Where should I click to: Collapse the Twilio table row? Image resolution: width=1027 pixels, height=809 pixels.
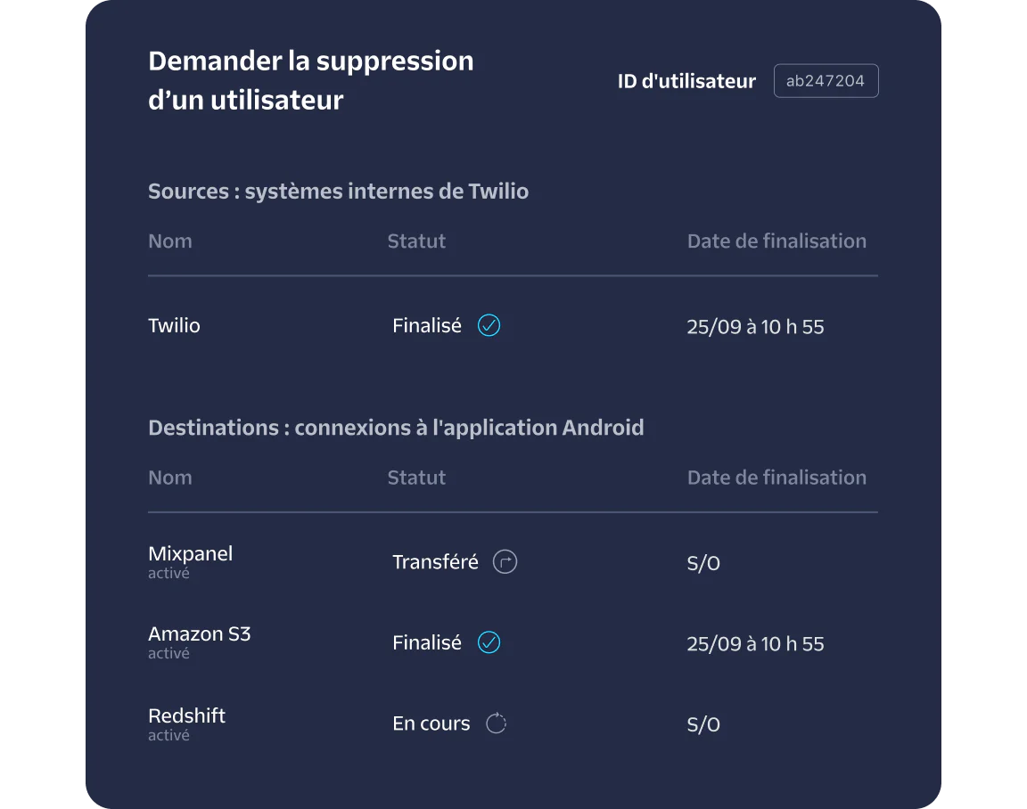pyautogui.click(x=174, y=325)
